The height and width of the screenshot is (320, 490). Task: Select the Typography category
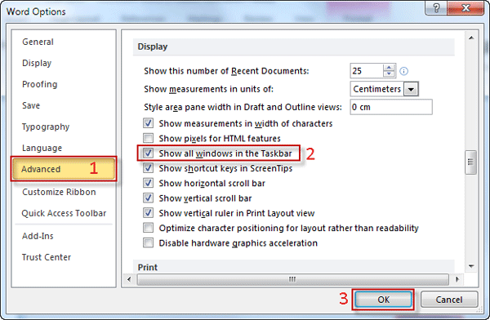46,127
